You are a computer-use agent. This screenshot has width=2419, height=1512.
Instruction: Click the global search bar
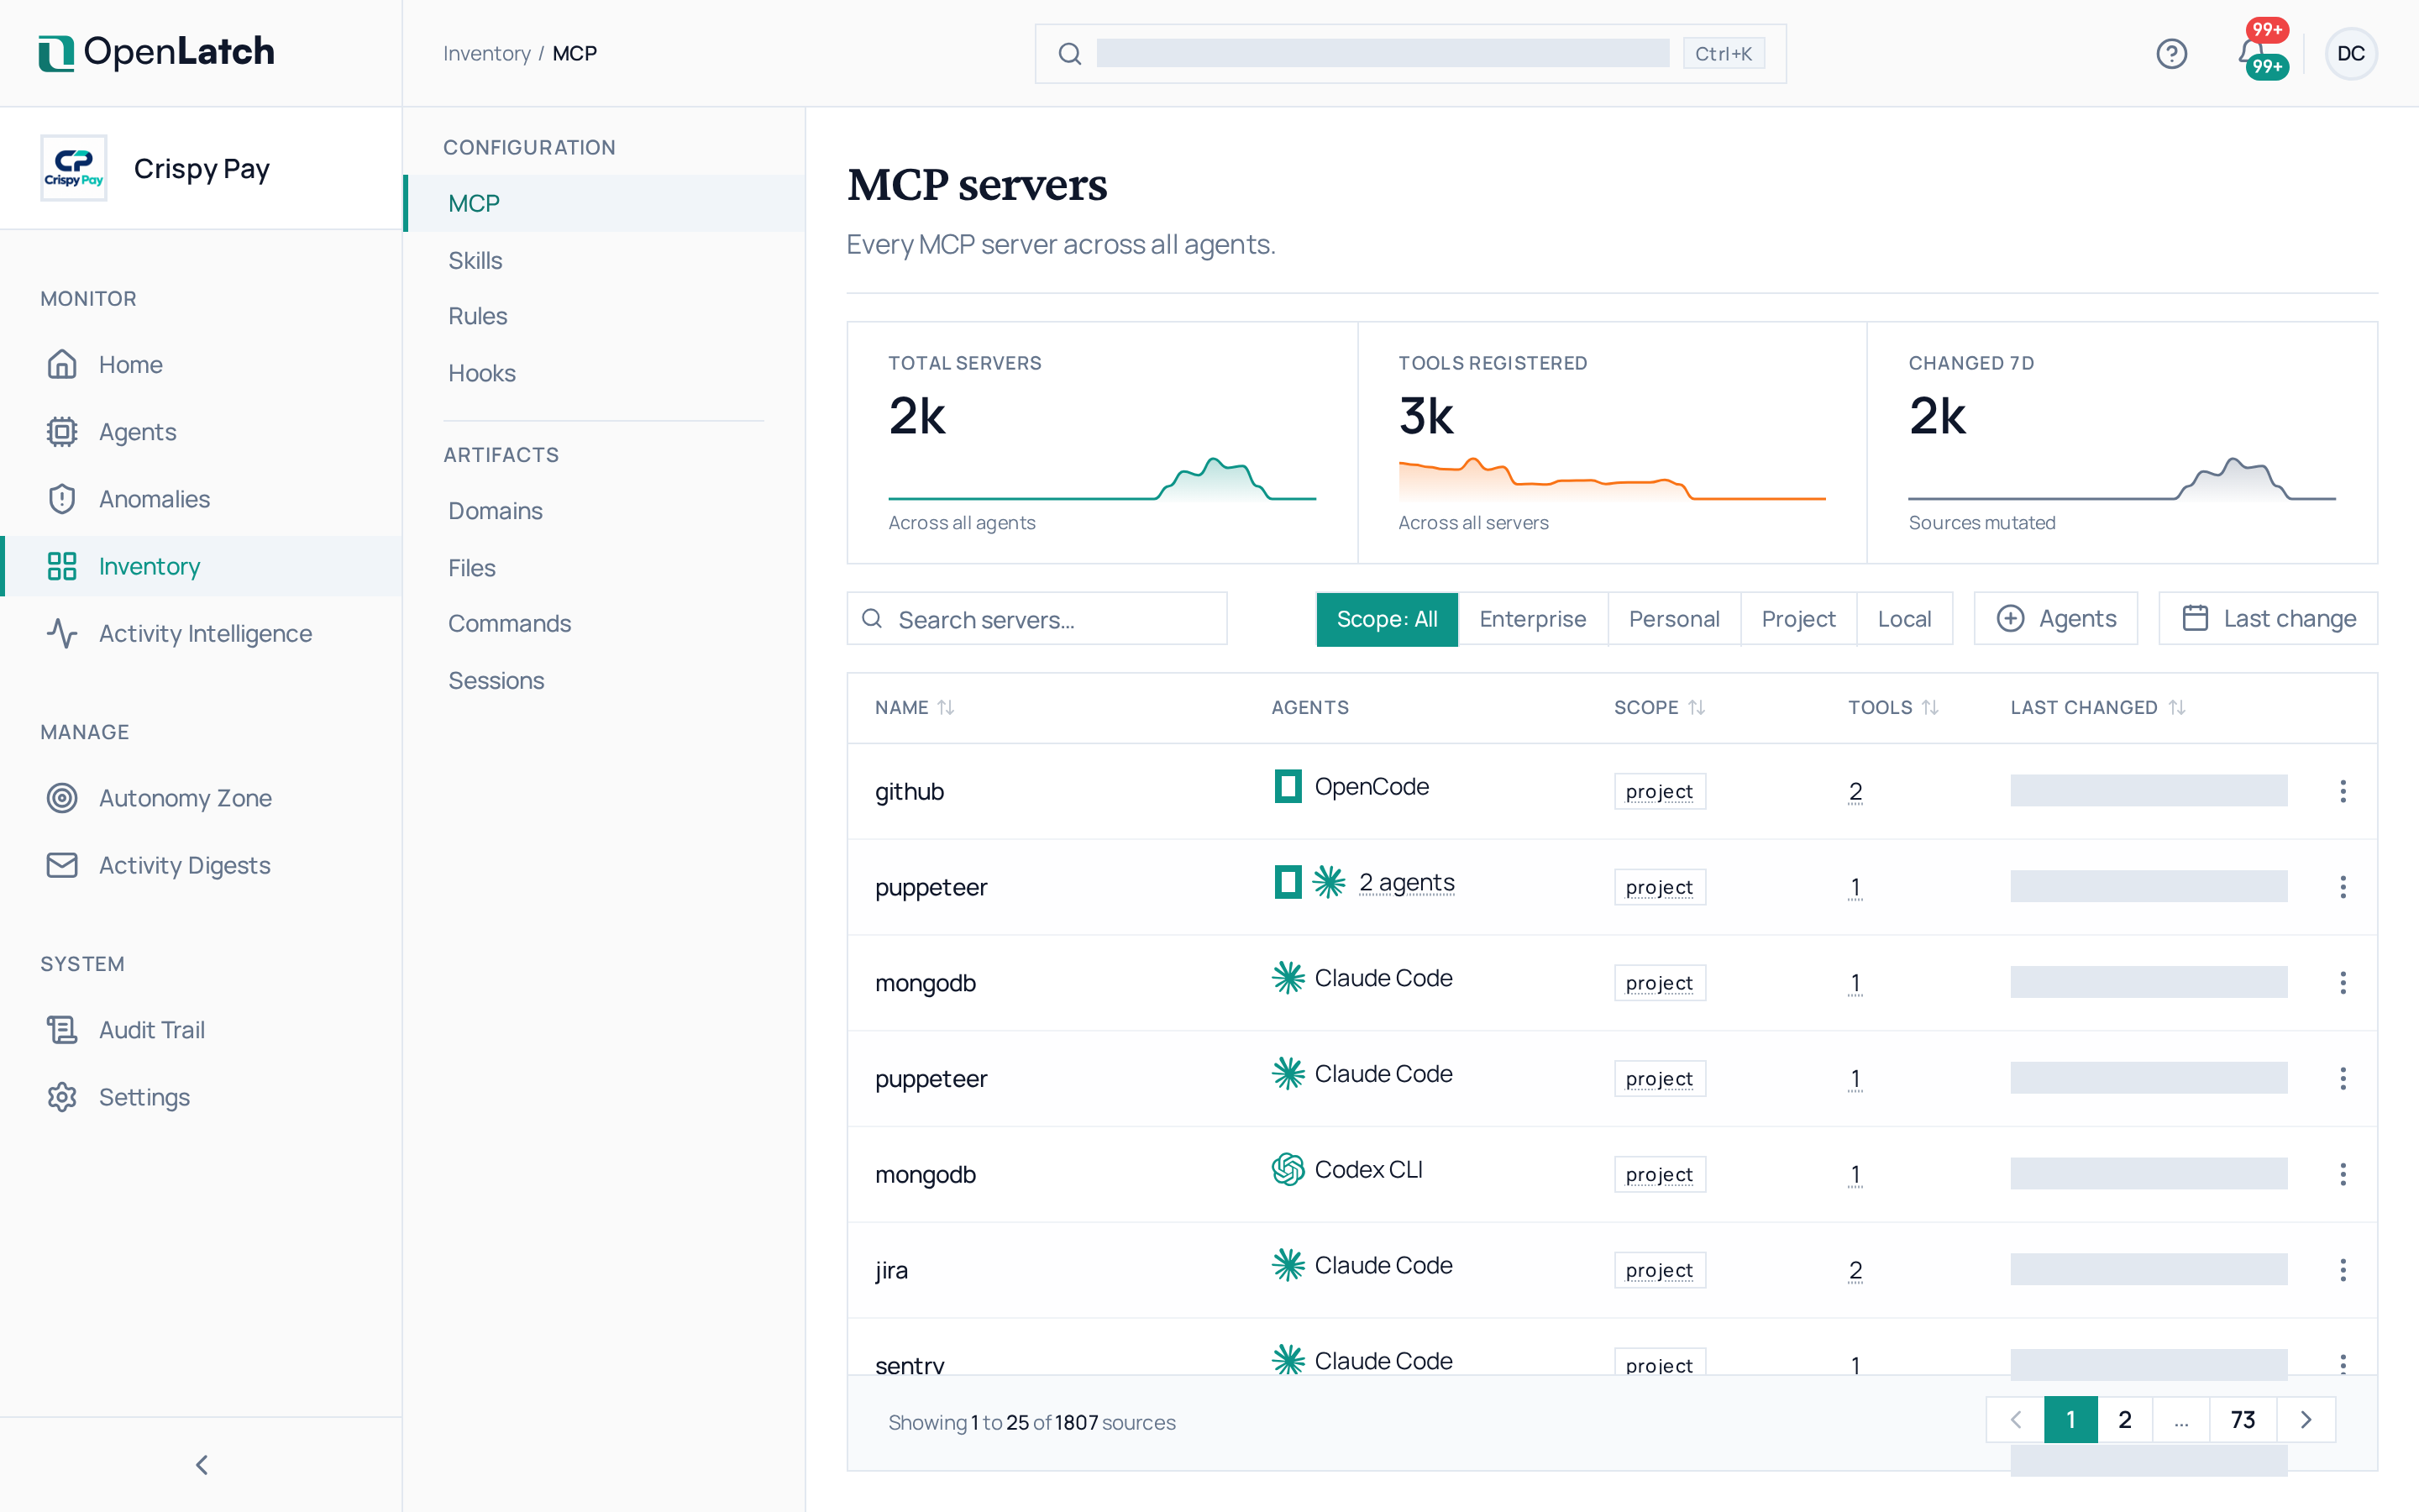[1409, 53]
